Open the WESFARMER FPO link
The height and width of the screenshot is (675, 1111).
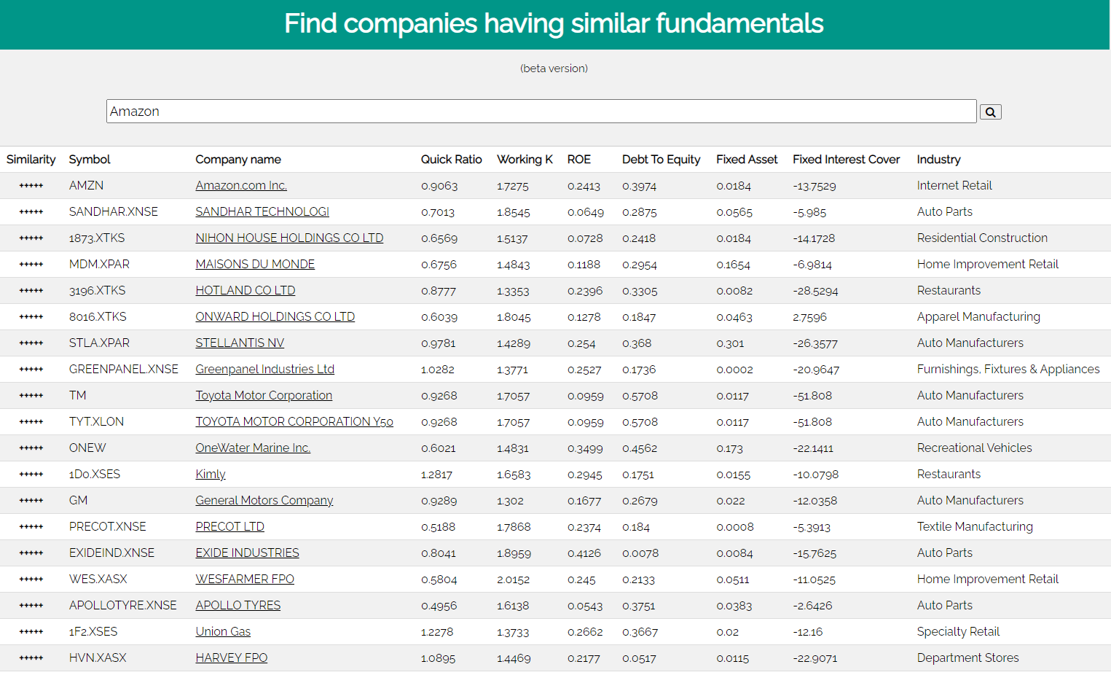245,580
